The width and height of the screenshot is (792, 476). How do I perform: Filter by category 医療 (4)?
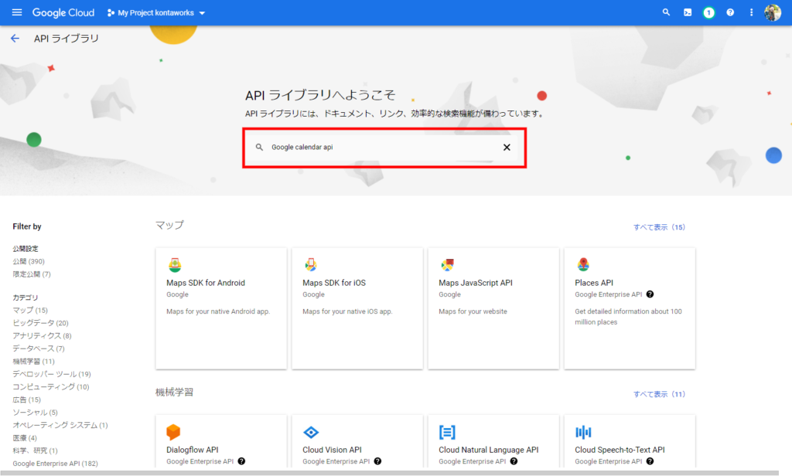point(25,438)
